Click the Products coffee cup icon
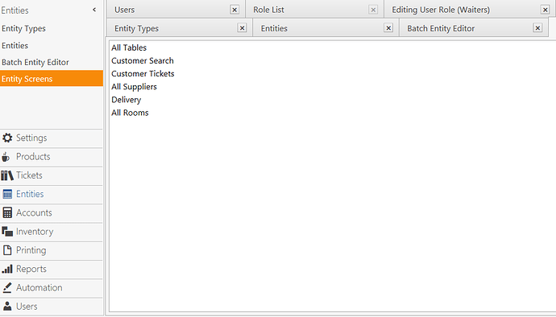The image size is (556, 317). (x=6, y=157)
